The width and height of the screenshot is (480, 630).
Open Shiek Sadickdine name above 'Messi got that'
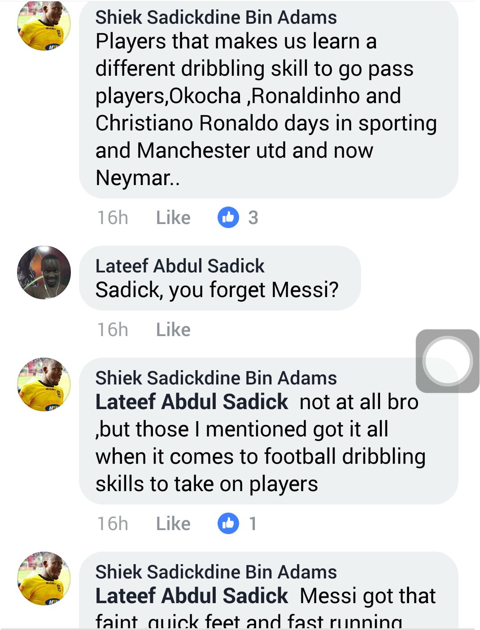[216, 572]
